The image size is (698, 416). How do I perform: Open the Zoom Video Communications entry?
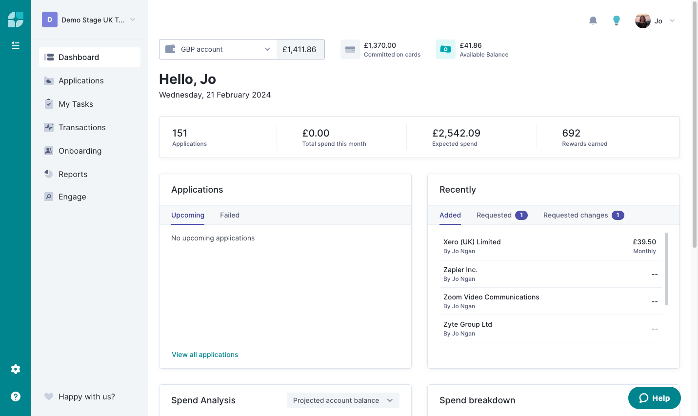click(550, 301)
